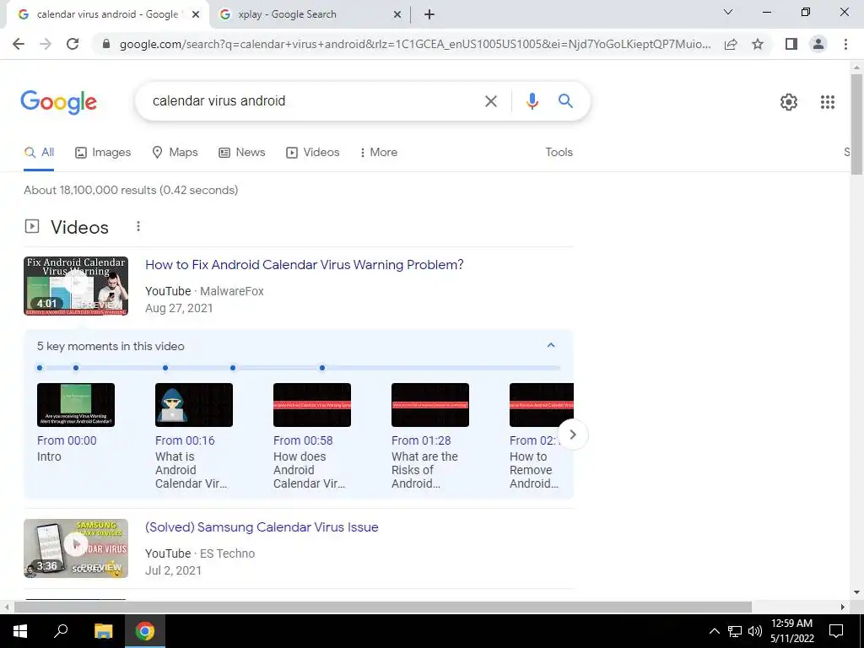Click the From 00:16 timestamp link
Screen dimensions: 864x648
185,440
